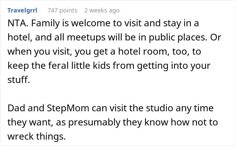The image size is (236, 146).
Task: Click the phrase 'when you visit'
Action: 39,52
